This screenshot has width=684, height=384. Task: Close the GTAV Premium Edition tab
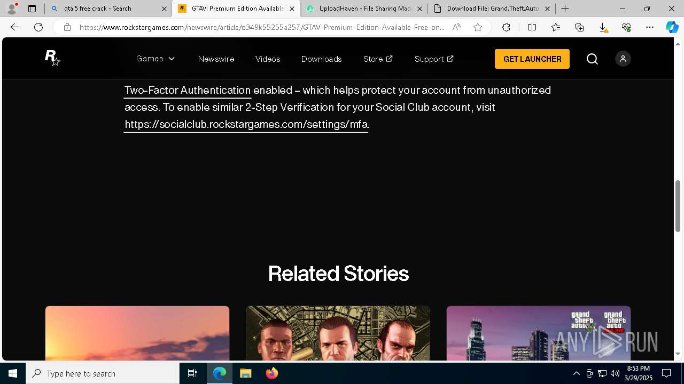click(292, 9)
